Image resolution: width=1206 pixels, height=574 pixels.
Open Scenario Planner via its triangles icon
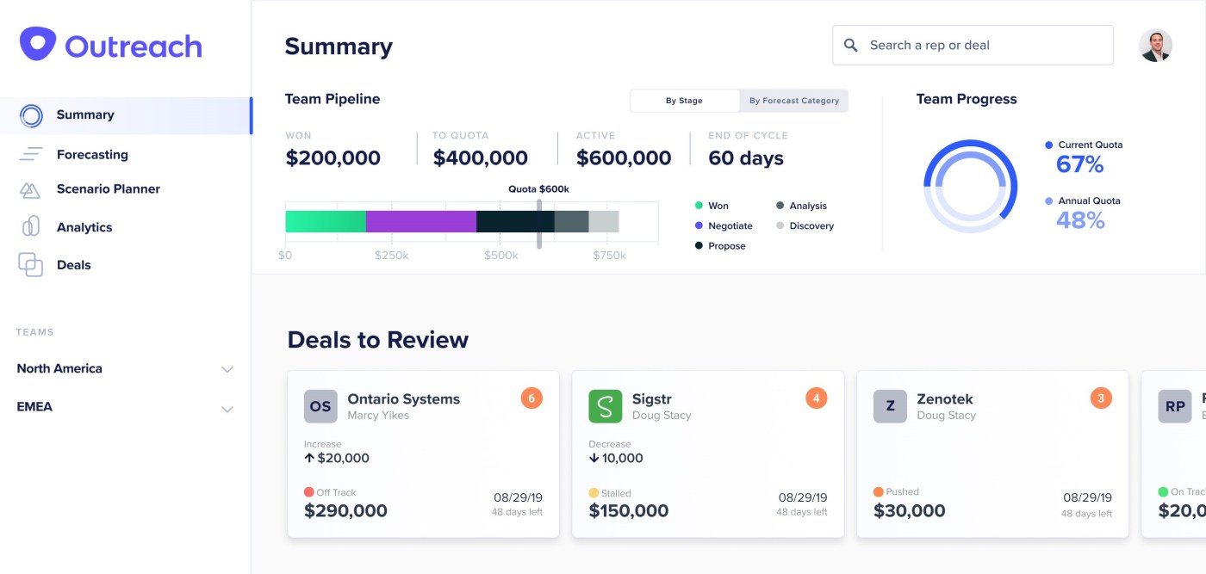click(30, 190)
